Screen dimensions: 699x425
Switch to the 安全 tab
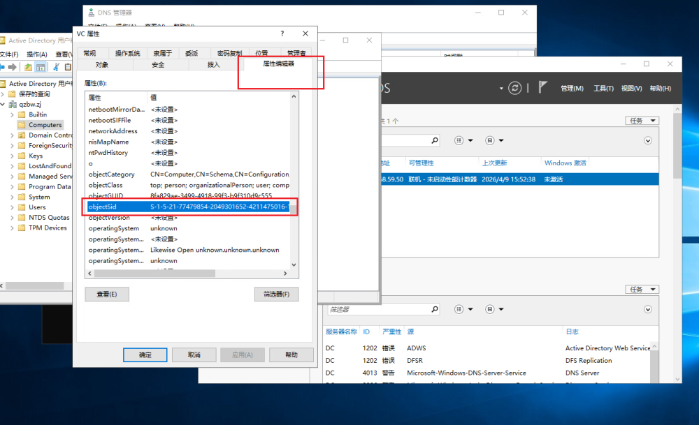(x=158, y=65)
